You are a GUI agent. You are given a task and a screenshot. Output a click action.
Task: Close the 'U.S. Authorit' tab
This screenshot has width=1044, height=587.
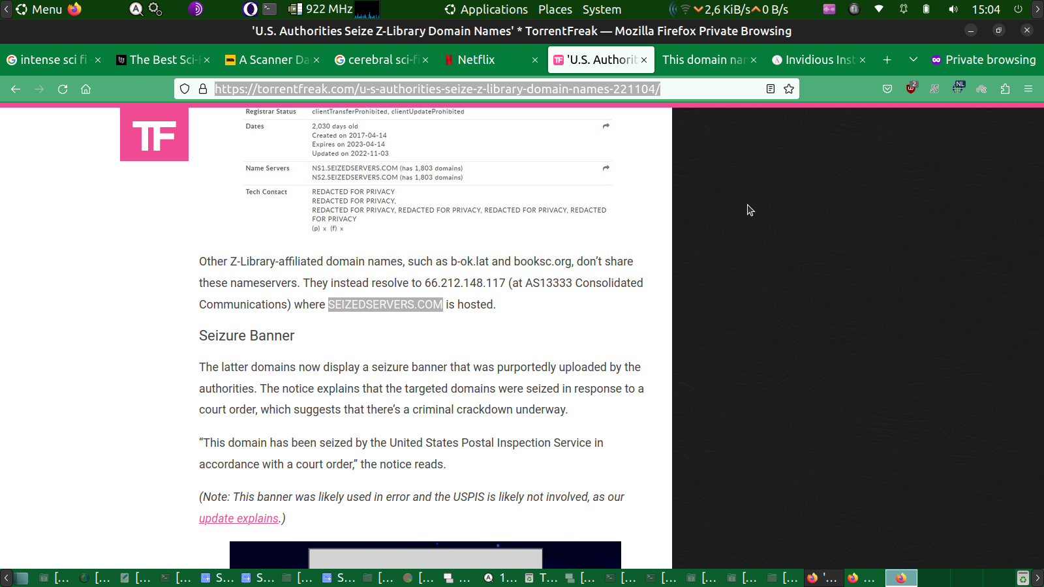click(644, 60)
